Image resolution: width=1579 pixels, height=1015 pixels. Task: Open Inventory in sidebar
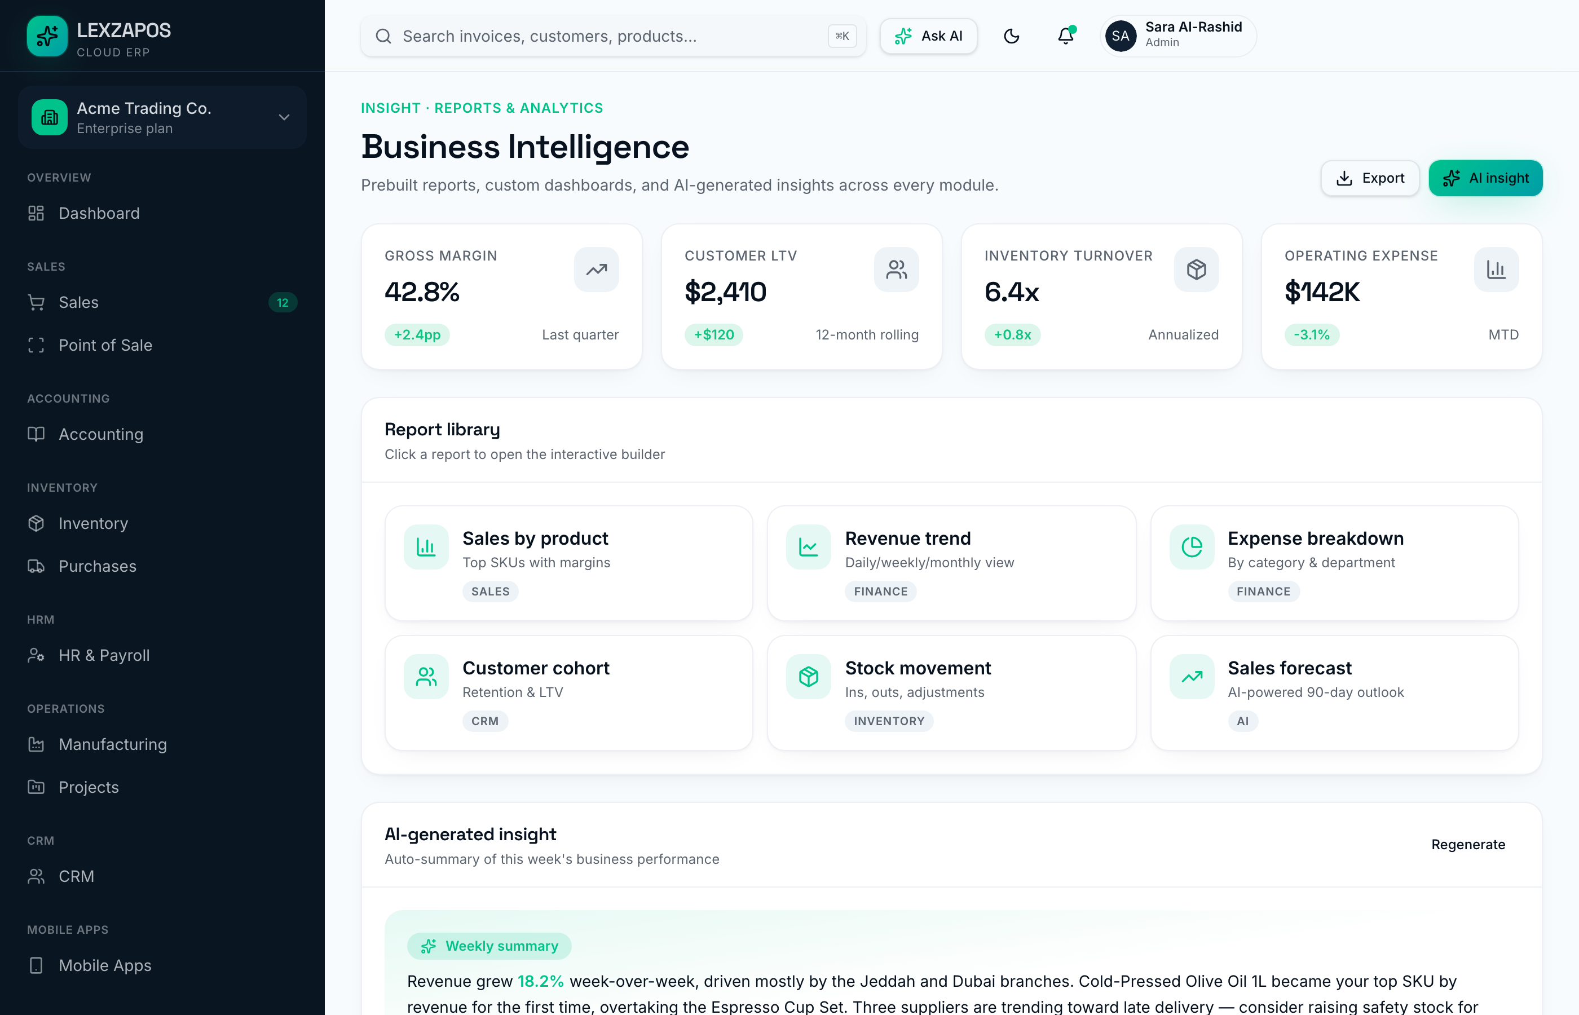162,523
